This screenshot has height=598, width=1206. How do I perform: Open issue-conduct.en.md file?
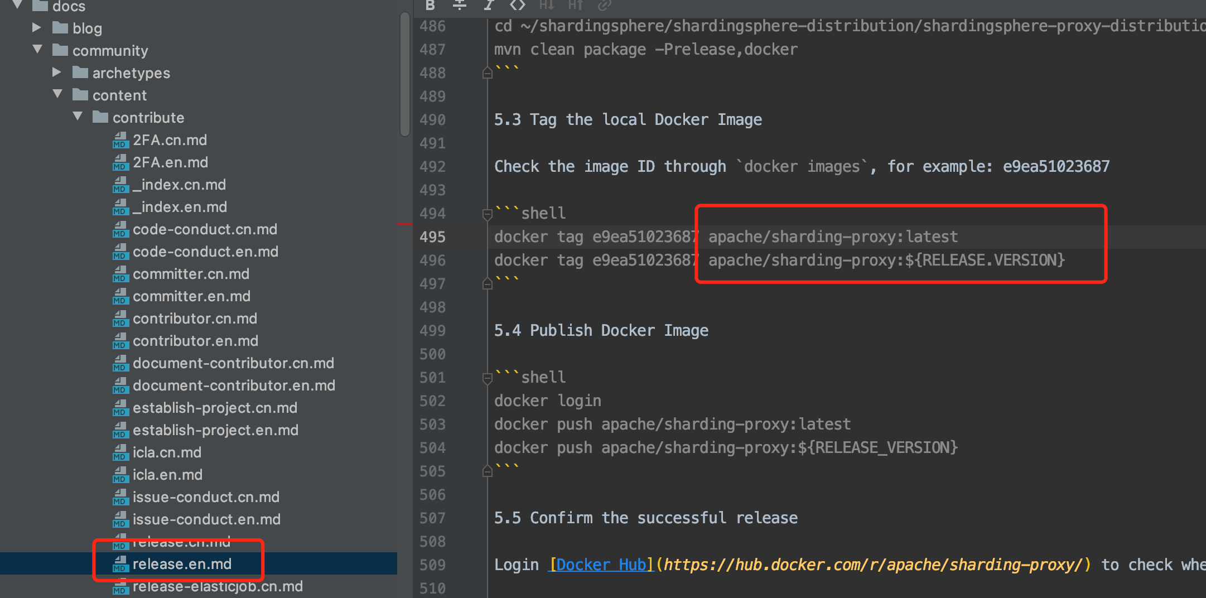(206, 519)
